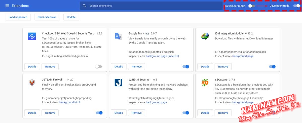Click the J2TEAM Firewall version 1.14.20
This screenshot has height=123, width=302.
coord(68,80)
